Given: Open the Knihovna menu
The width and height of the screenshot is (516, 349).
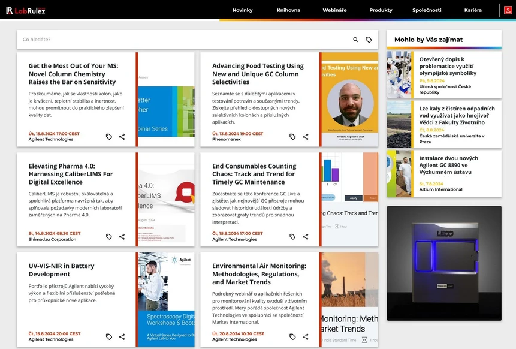Looking at the screenshot, I should coord(288,10).
